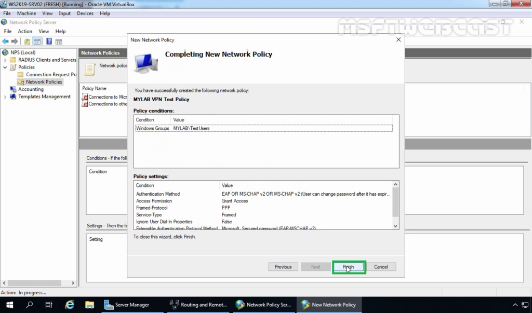The width and height of the screenshot is (532, 313).
Task: Open NPS console View menu
Action: pyautogui.click(x=44, y=31)
